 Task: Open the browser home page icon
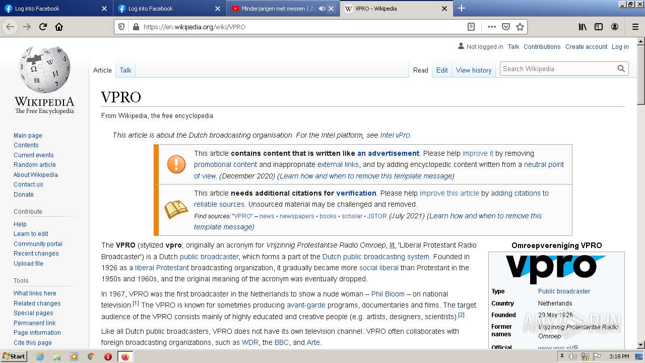coord(59,27)
